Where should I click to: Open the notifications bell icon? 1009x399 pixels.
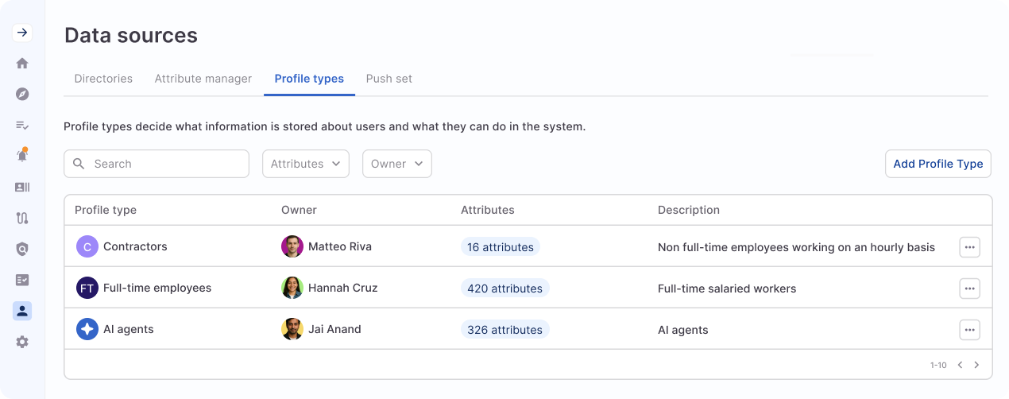[22, 155]
